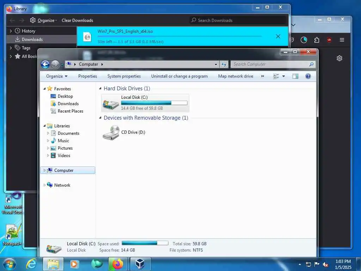Viewport: 361px width, 271px height.
Task: Expand the Music library node
Action: click(48, 140)
